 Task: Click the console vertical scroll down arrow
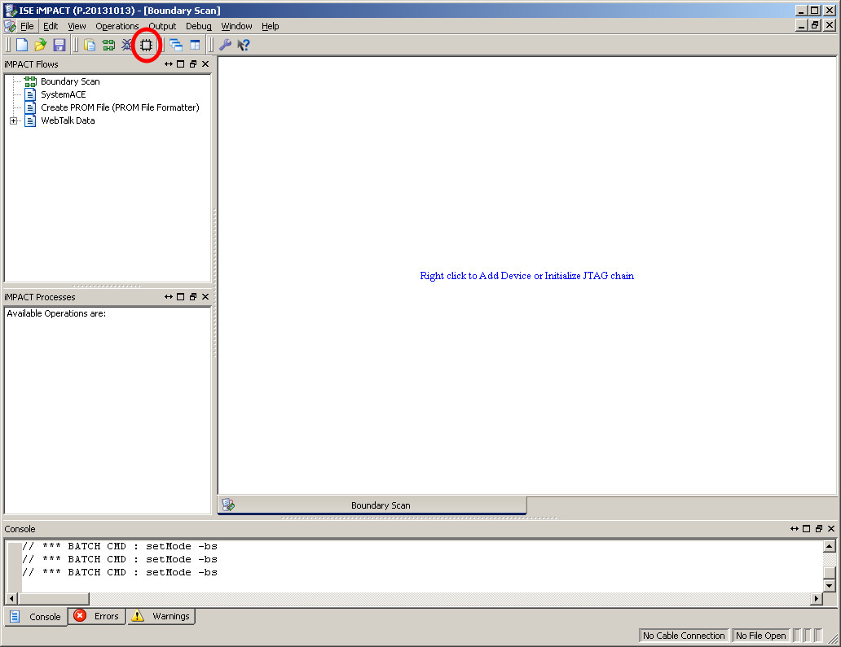point(830,585)
